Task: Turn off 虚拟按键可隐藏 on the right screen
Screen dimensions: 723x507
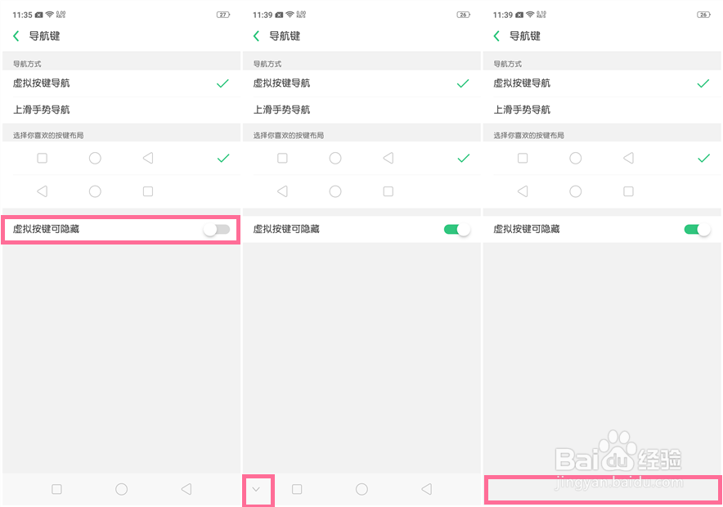Action: tap(697, 229)
